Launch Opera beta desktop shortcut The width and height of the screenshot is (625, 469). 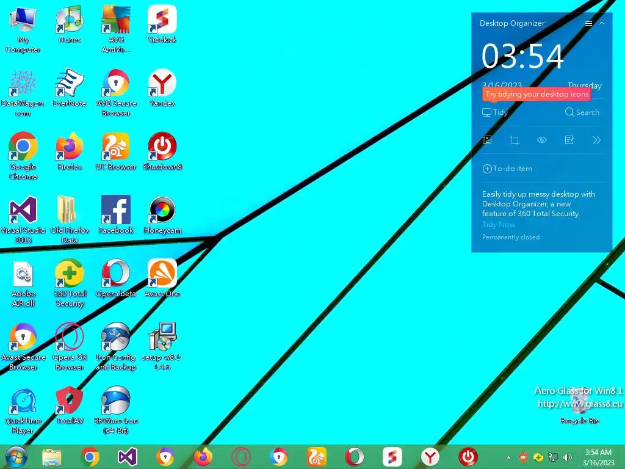click(116, 278)
